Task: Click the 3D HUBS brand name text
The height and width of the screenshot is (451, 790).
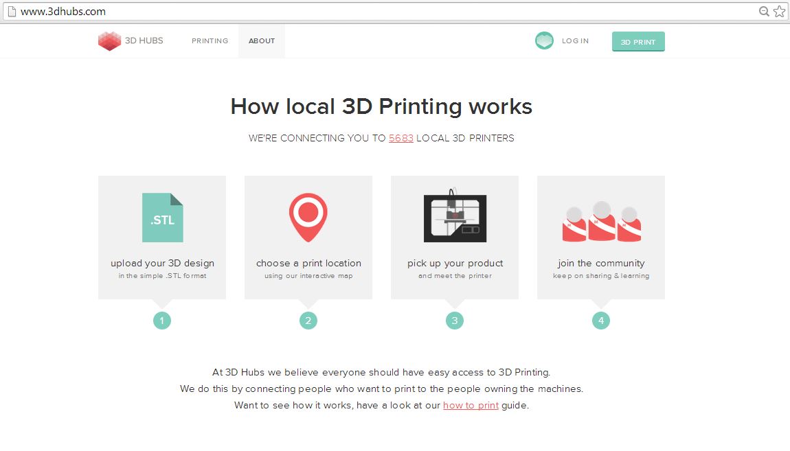Action: 144,41
